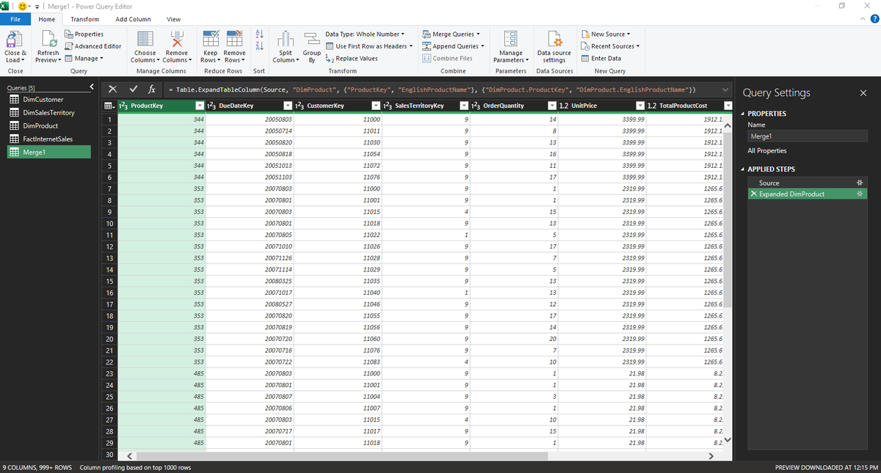Open the OrderQuantity column filter dropdown
Viewport: 881px width, 473px height.
click(x=552, y=106)
